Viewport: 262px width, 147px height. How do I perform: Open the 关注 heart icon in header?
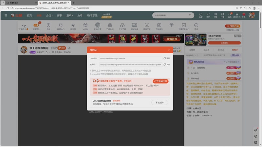click(208, 15)
